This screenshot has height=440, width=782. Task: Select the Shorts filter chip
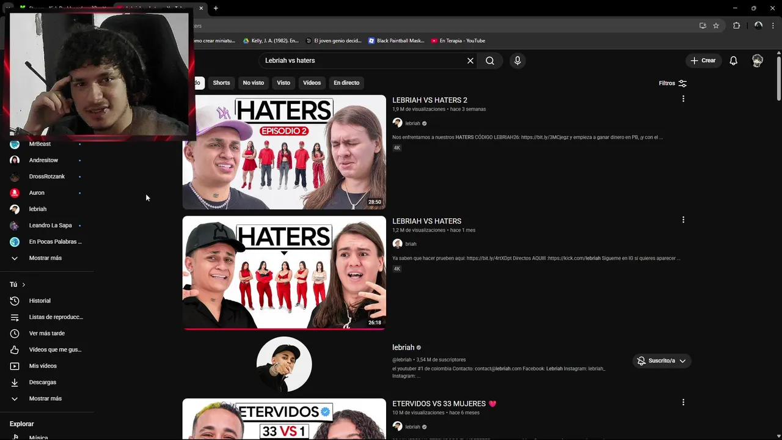221,82
